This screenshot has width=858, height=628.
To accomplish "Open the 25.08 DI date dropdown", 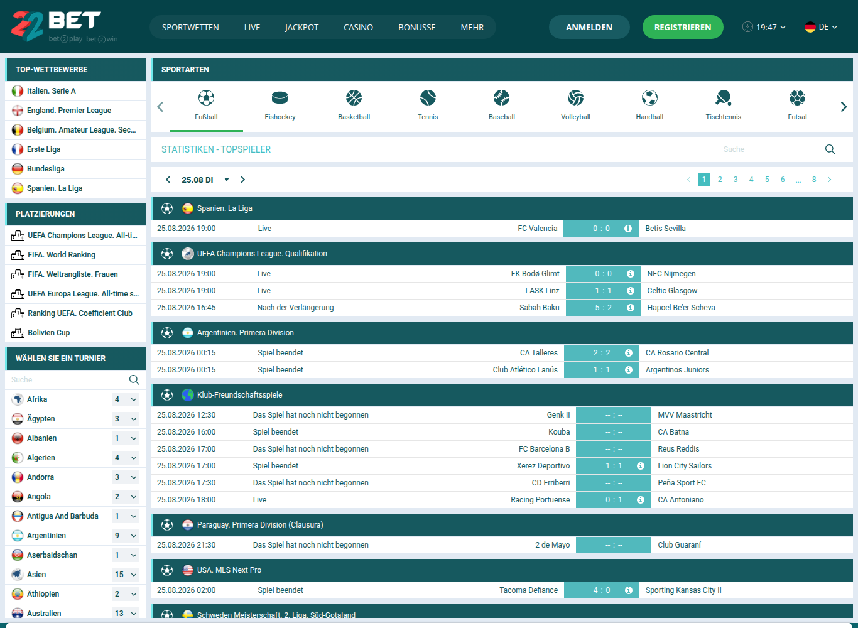I will click(x=205, y=180).
